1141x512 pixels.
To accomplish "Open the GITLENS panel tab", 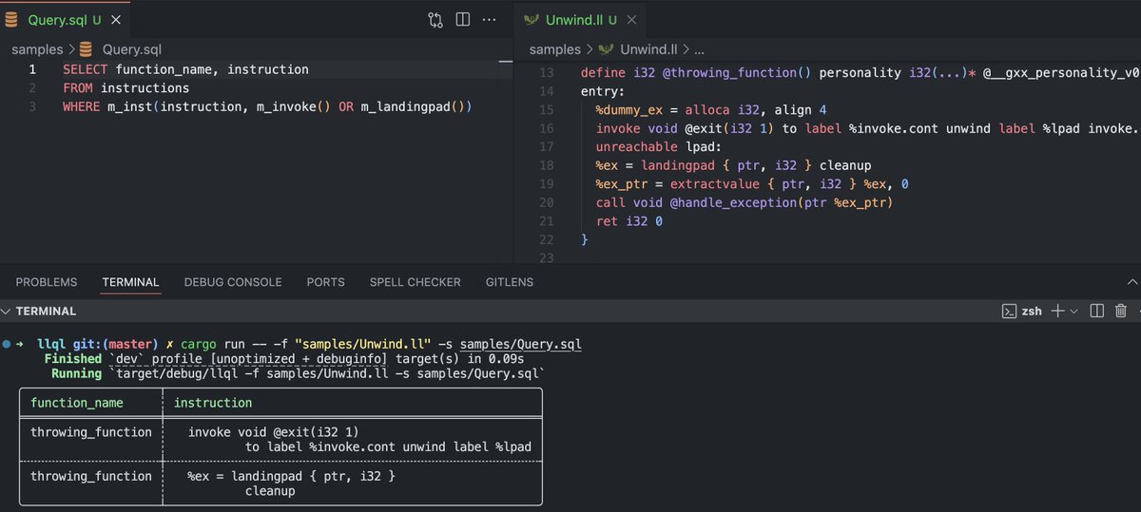I will tap(510, 282).
